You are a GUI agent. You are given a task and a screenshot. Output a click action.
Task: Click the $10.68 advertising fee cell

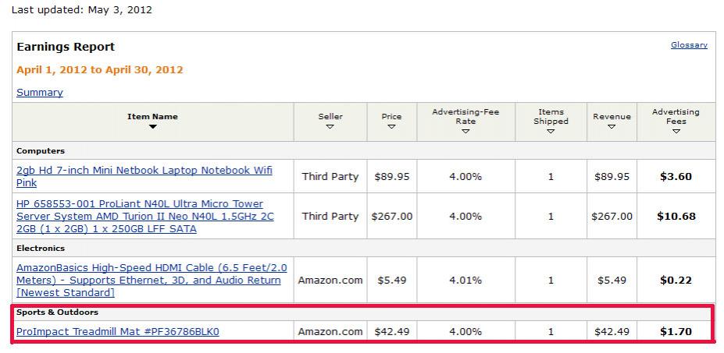(676, 216)
